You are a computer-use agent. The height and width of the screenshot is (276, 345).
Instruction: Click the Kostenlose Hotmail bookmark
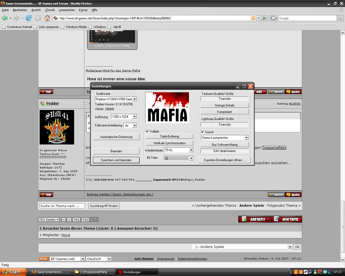coord(17,27)
